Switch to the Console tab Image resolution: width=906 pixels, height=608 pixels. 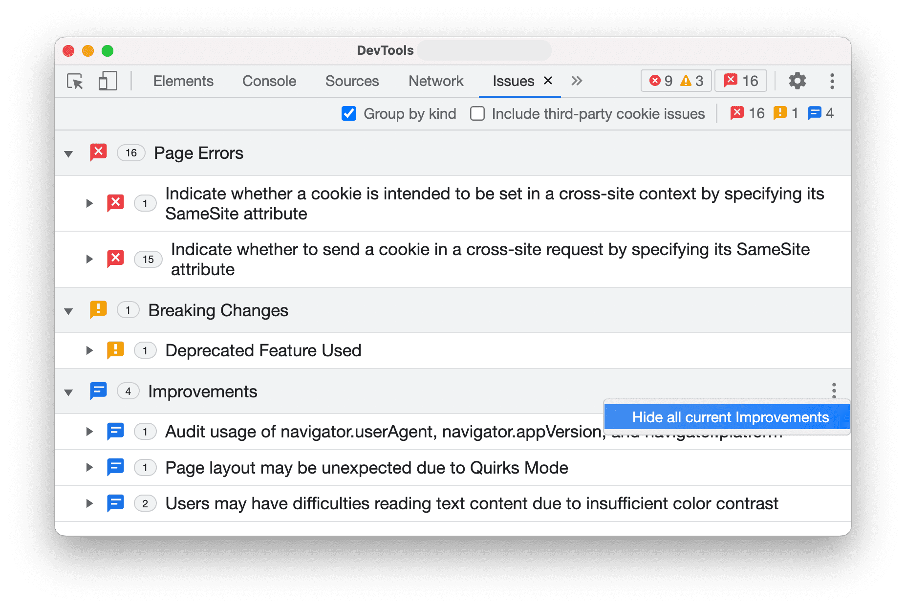268,81
